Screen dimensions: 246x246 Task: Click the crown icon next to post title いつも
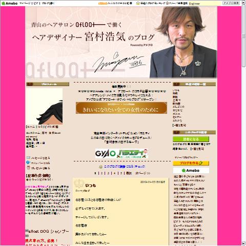(x=79, y=183)
